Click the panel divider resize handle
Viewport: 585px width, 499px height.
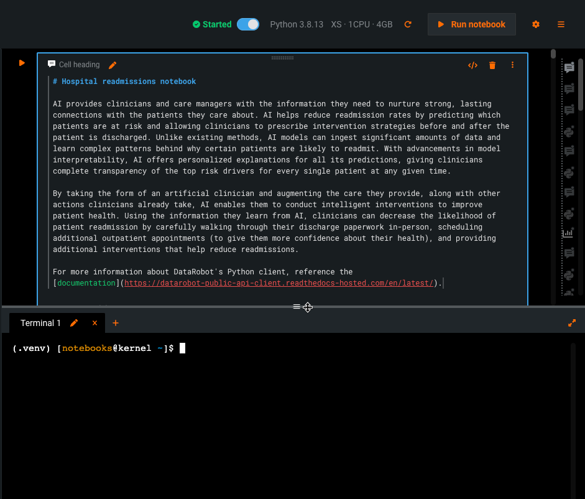coord(297,307)
